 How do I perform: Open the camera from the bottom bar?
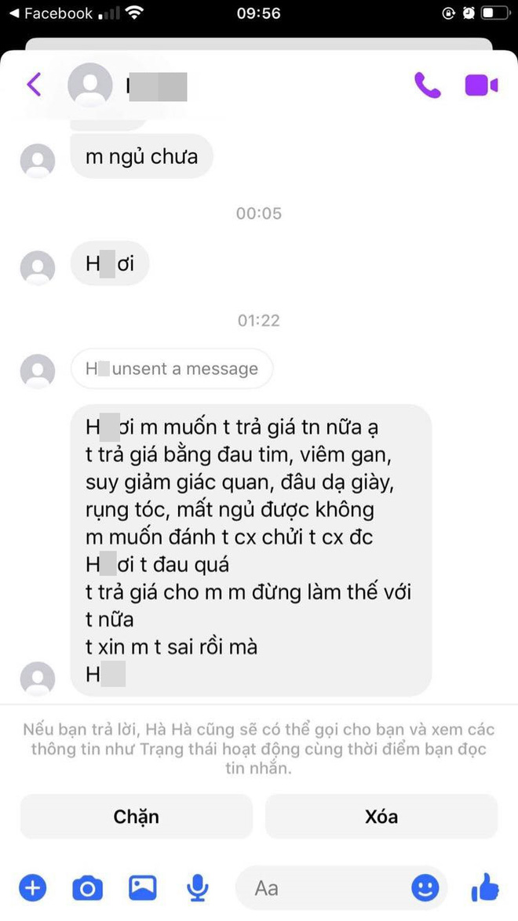click(88, 887)
